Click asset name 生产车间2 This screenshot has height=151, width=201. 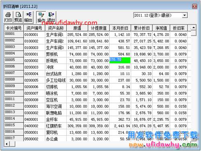(55, 41)
